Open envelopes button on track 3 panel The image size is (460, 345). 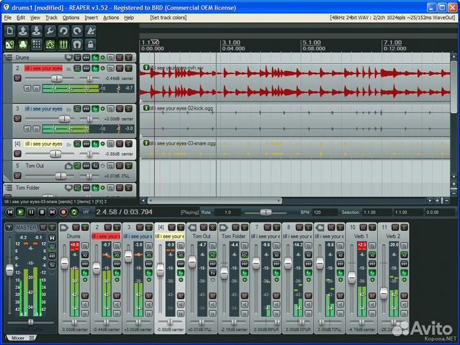(86, 109)
